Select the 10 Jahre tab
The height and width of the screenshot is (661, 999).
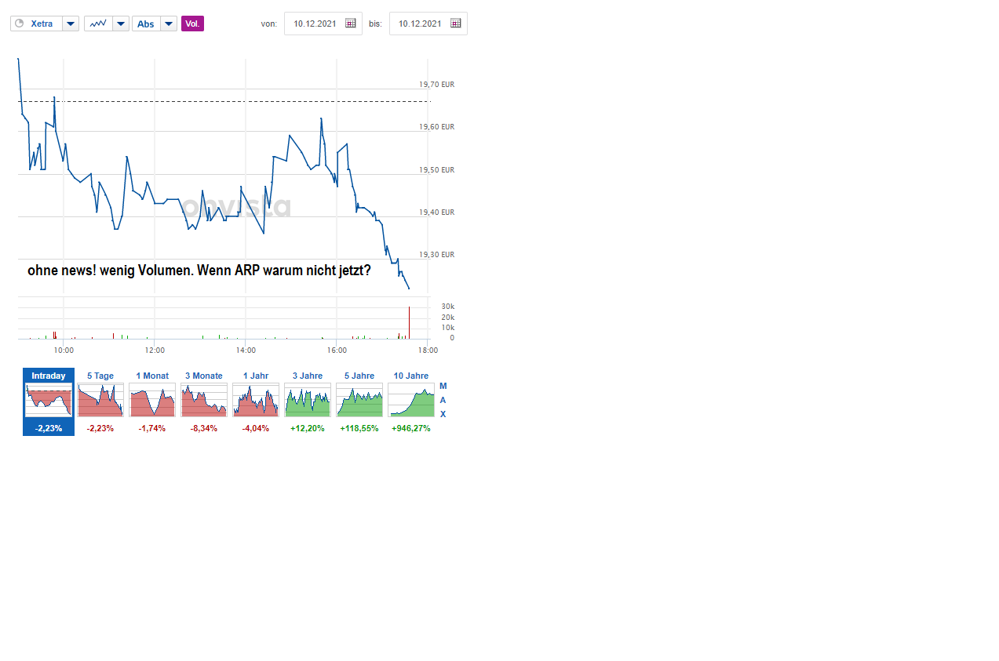click(410, 376)
